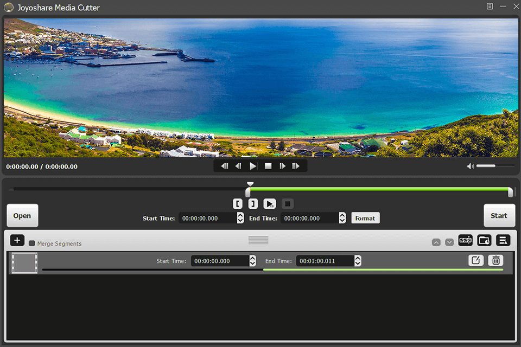Set segment start point with left bracket icon
The image size is (521, 347).
238,203
